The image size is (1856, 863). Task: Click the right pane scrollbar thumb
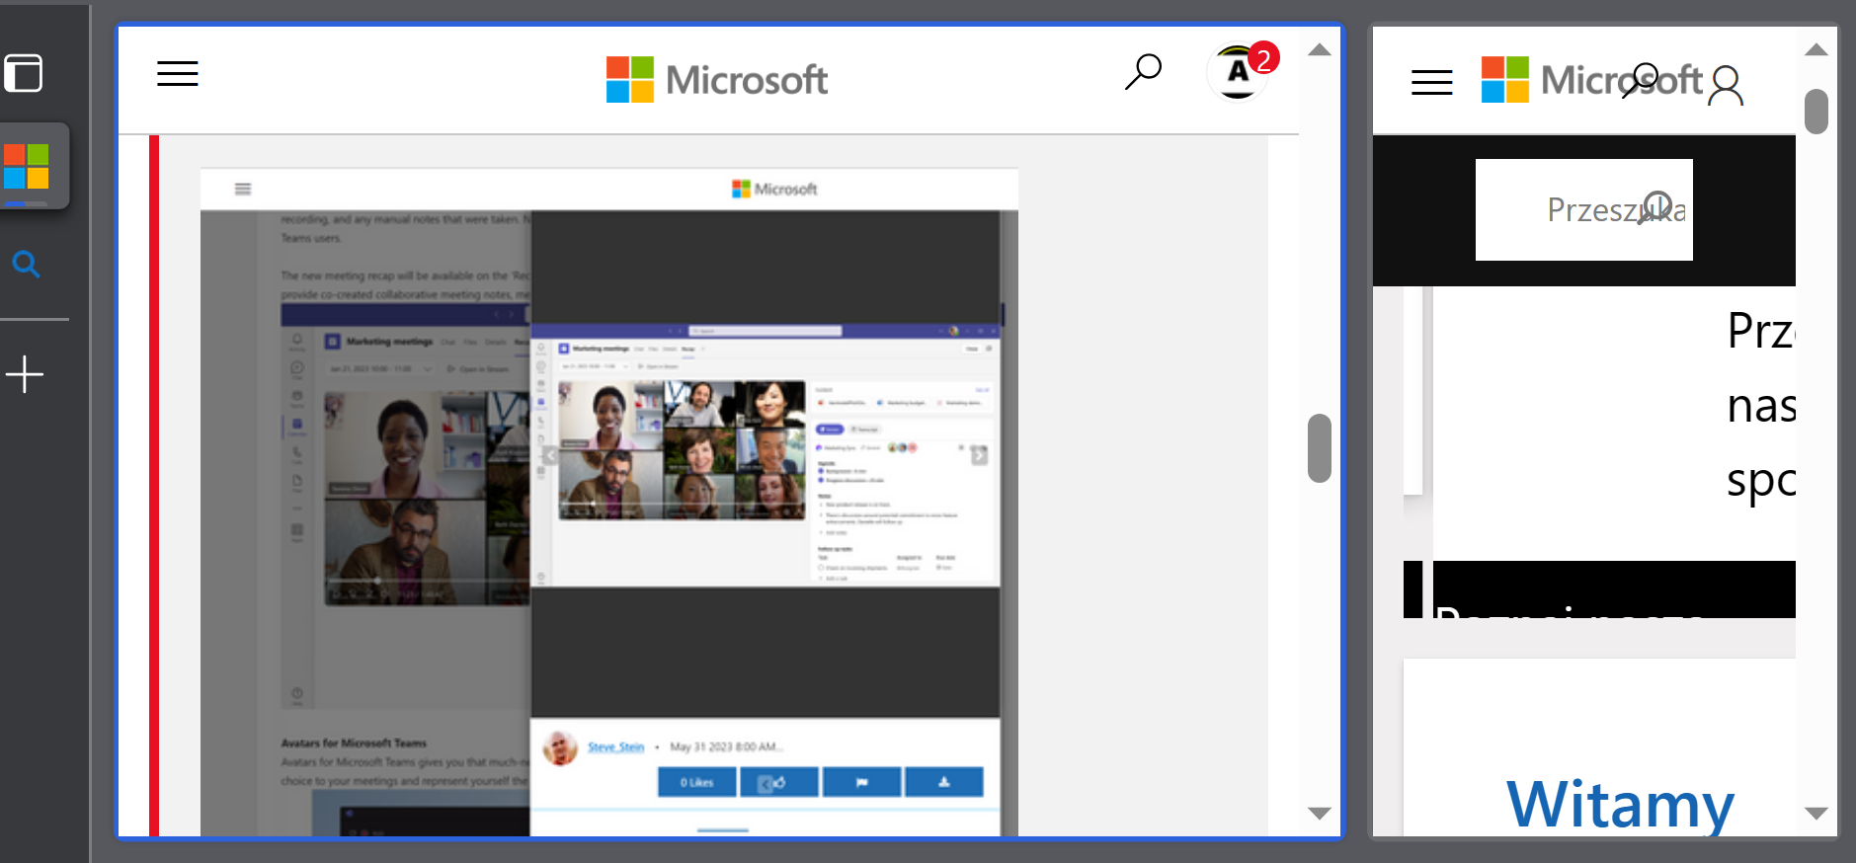pos(1816,111)
